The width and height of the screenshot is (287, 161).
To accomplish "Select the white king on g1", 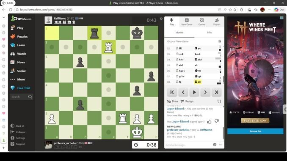I will coord(137,132).
